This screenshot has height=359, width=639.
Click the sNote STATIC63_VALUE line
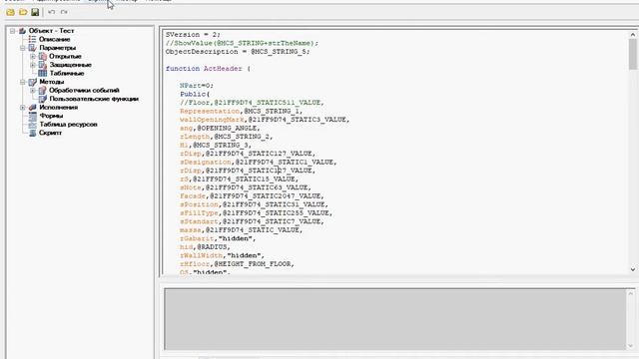246,187
